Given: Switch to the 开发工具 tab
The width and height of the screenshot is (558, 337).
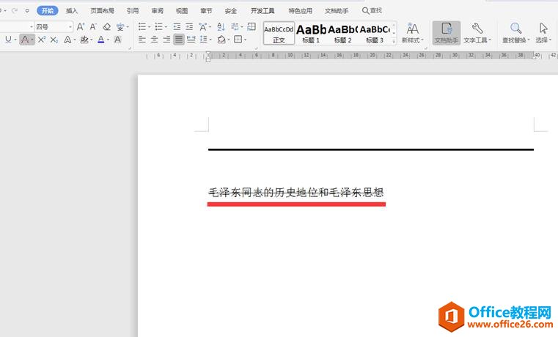Looking at the screenshot, I should pyautogui.click(x=263, y=11).
